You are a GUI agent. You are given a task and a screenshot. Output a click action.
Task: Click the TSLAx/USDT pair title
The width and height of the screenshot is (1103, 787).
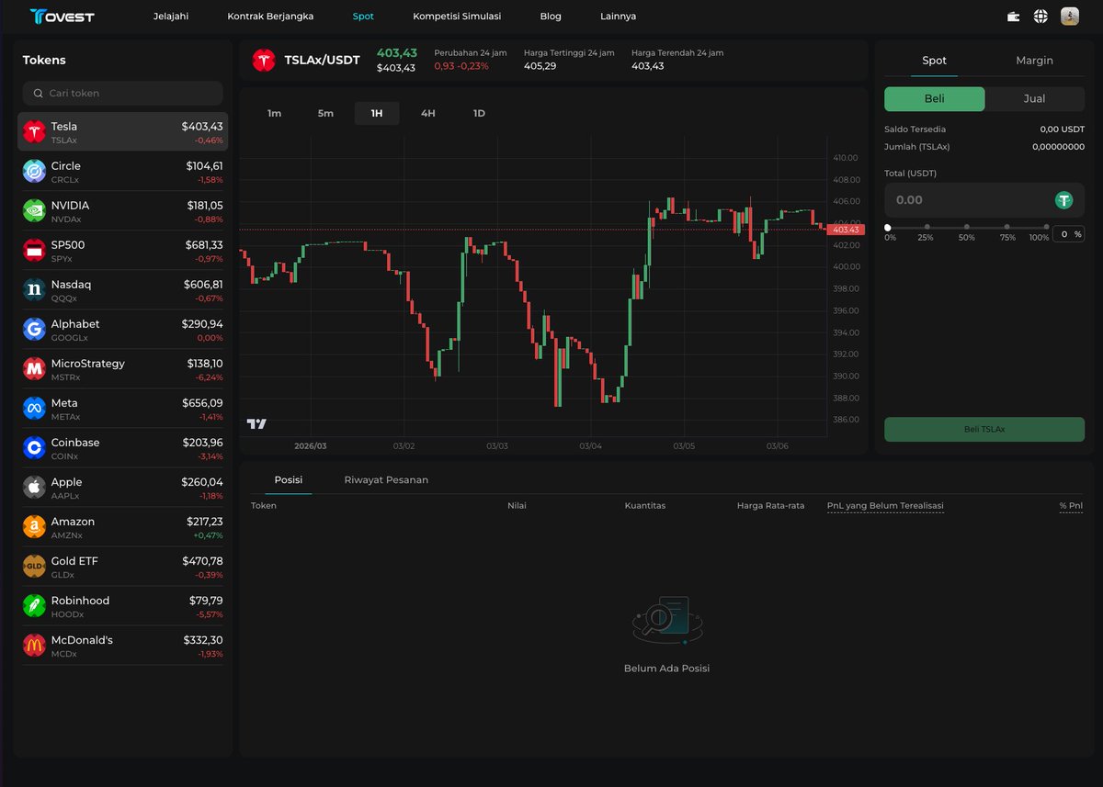click(x=322, y=60)
